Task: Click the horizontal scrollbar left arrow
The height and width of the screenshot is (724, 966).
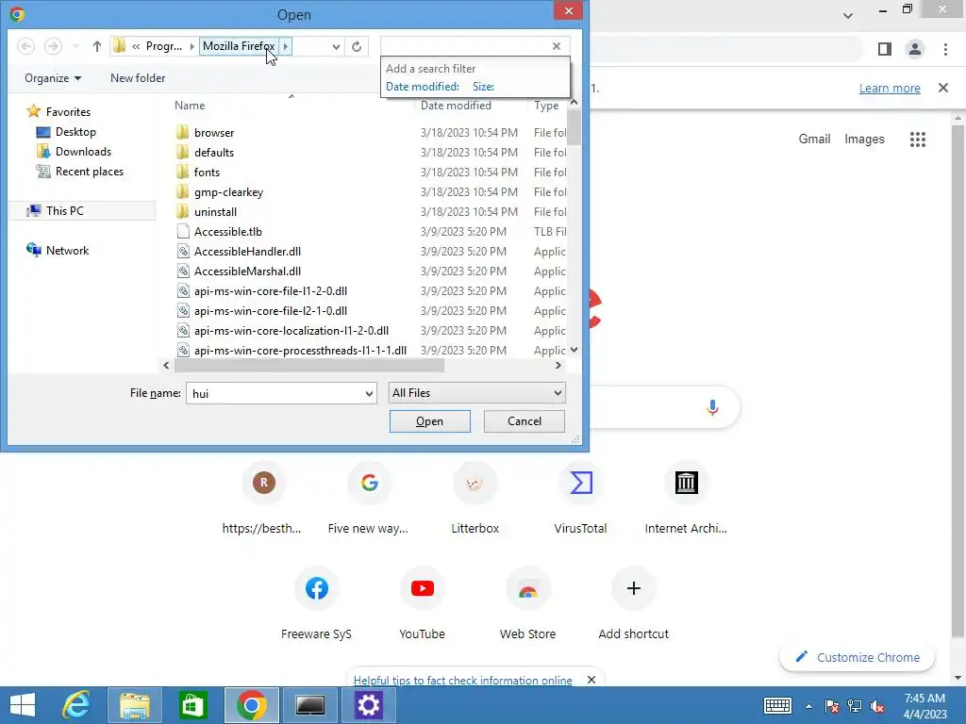Action: pos(166,365)
